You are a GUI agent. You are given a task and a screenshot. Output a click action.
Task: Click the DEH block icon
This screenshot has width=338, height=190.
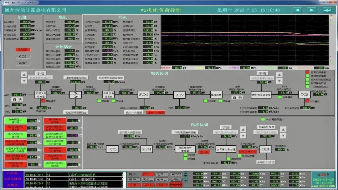coord(266,149)
